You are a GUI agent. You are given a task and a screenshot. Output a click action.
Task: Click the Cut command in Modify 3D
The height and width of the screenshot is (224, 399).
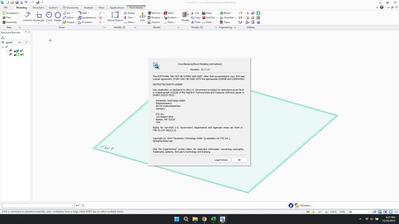pyautogui.click(x=195, y=13)
